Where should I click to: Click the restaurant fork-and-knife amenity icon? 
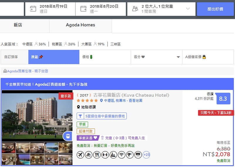click(97, 155)
